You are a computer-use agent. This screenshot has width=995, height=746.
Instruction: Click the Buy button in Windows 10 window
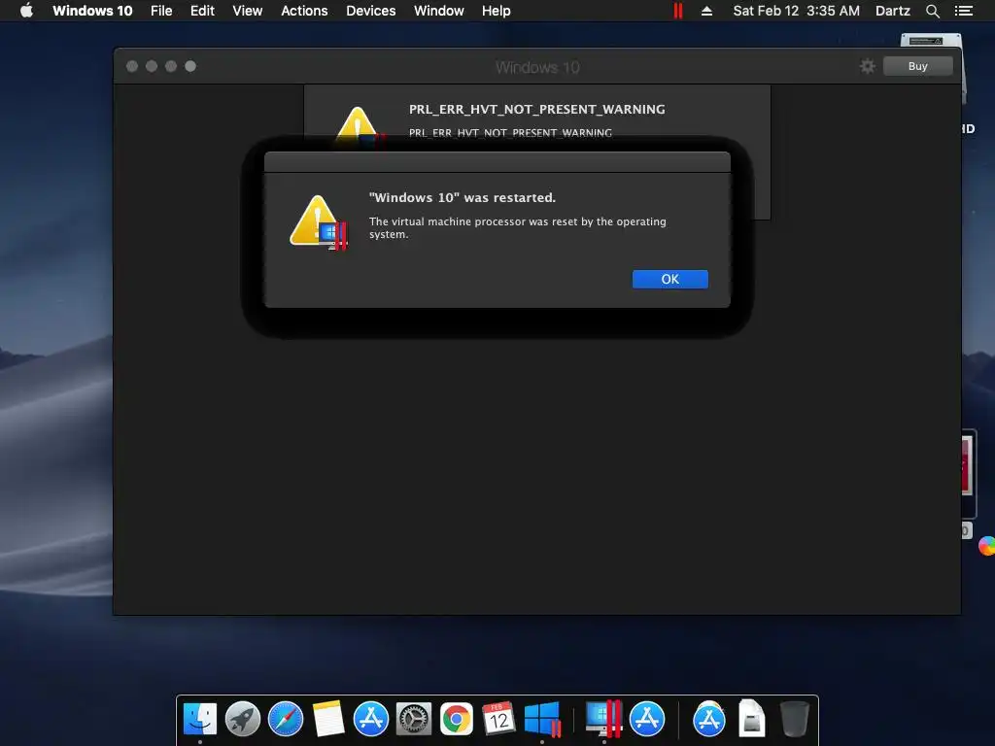917,66
